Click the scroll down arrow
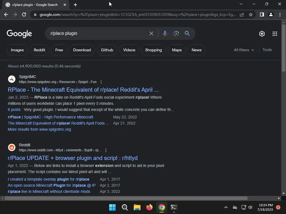The width and height of the screenshot is (286, 214). pos(283,193)
